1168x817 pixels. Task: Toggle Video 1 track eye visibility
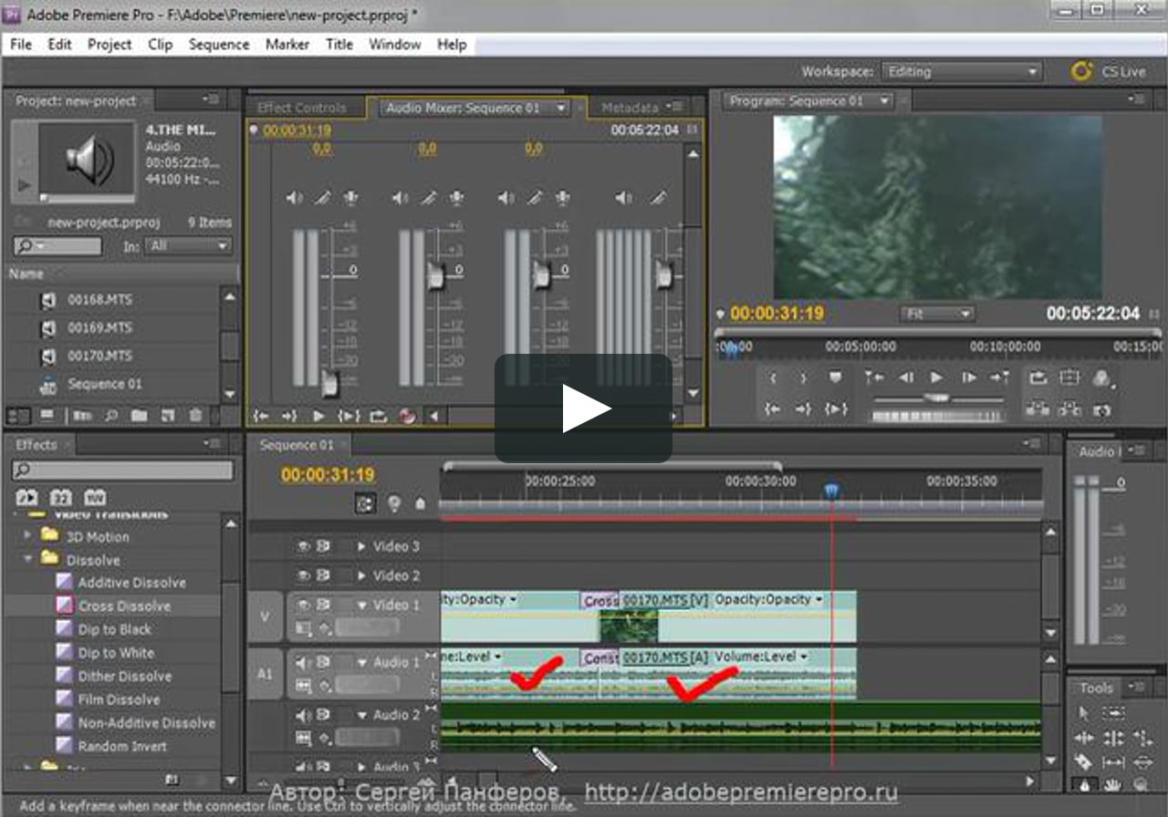click(x=304, y=605)
